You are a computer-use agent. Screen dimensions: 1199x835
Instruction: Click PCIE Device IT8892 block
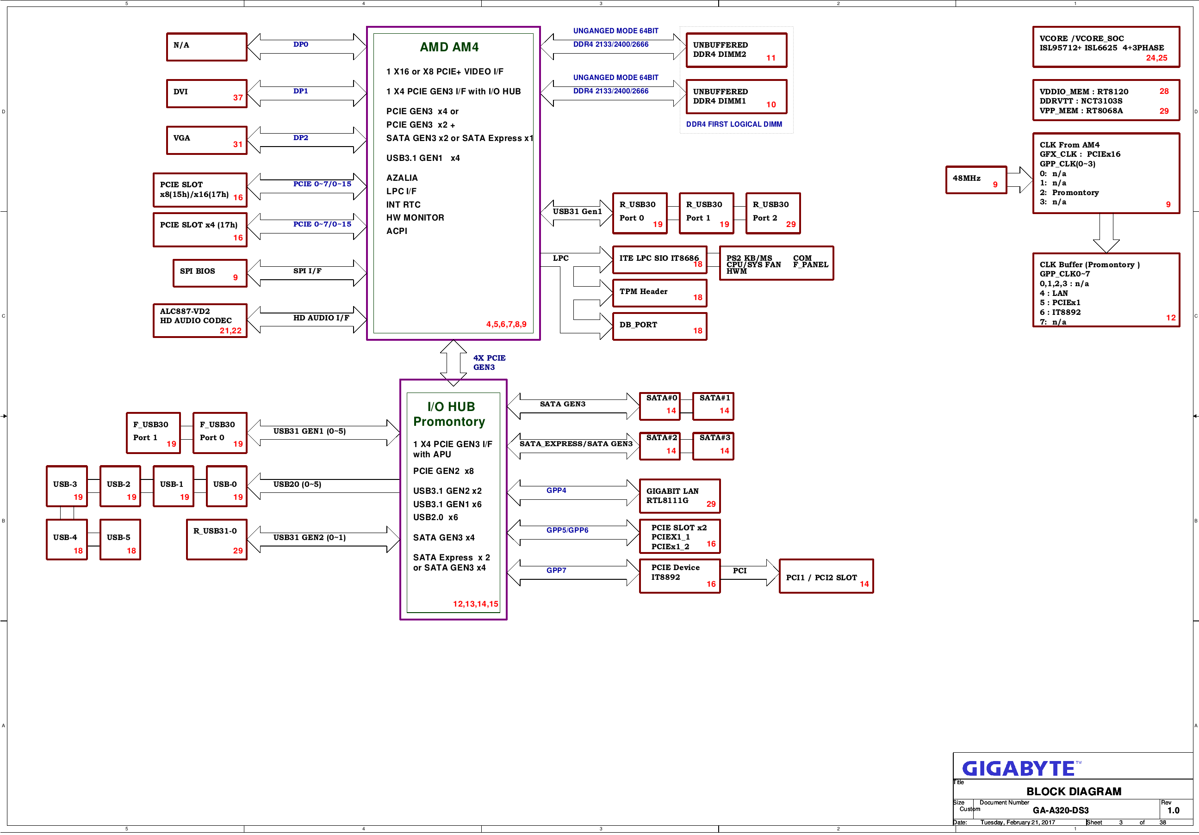click(x=680, y=576)
